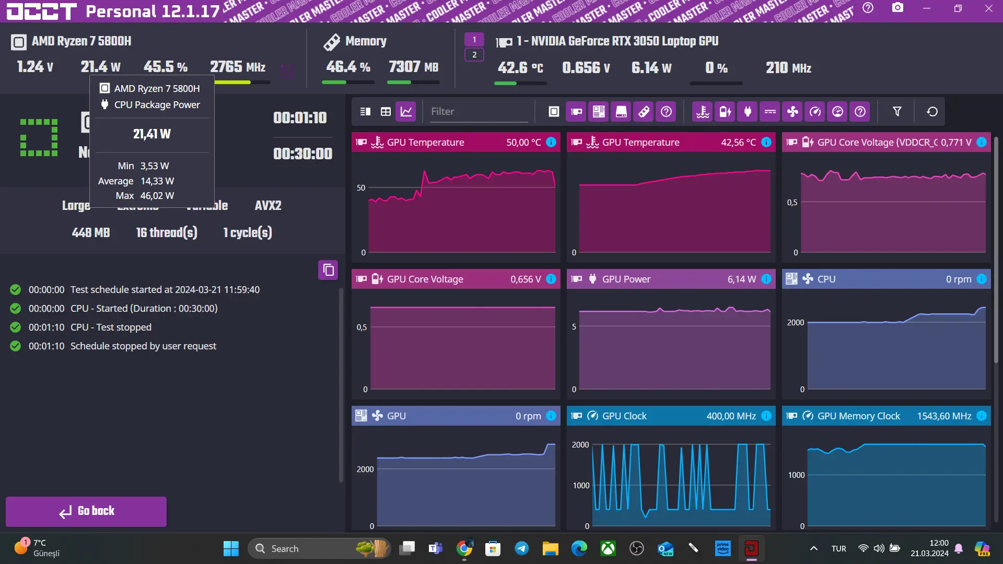
Task: Click the graphs panel vertical scrollbar
Action: [996, 249]
